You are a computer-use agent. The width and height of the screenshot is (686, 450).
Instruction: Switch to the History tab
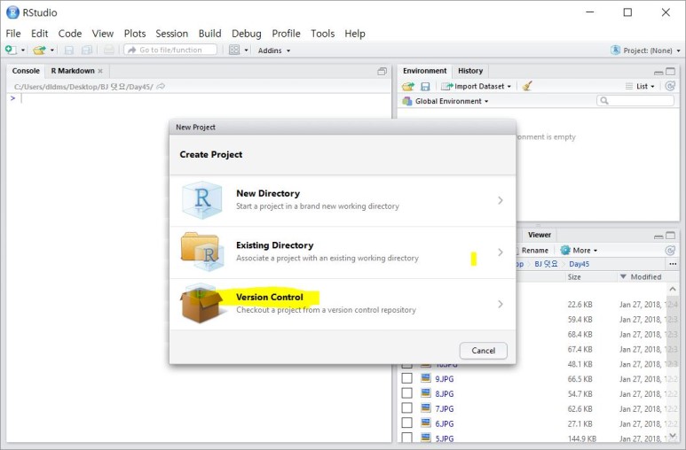pyautogui.click(x=470, y=71)
